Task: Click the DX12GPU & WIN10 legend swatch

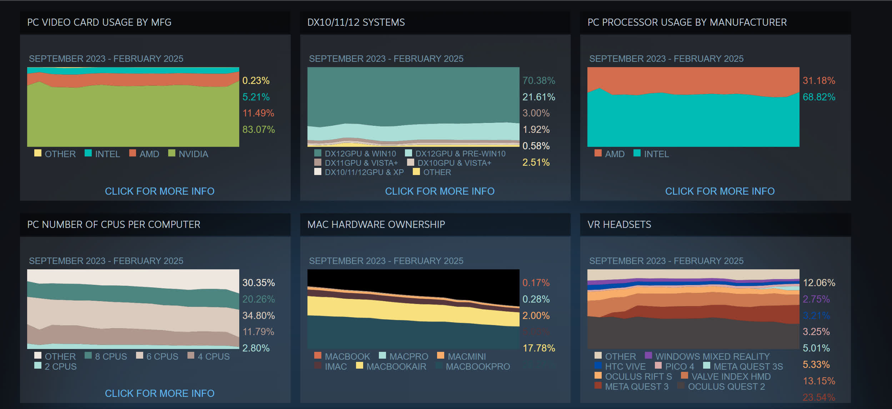Action: tap(317, 153)
